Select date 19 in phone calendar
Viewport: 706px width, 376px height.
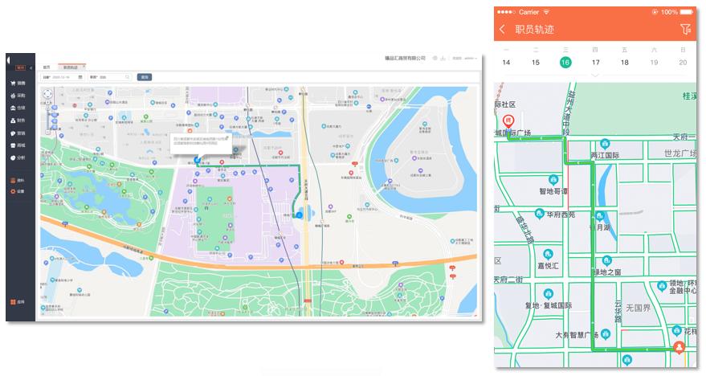(x=655, y=62)
